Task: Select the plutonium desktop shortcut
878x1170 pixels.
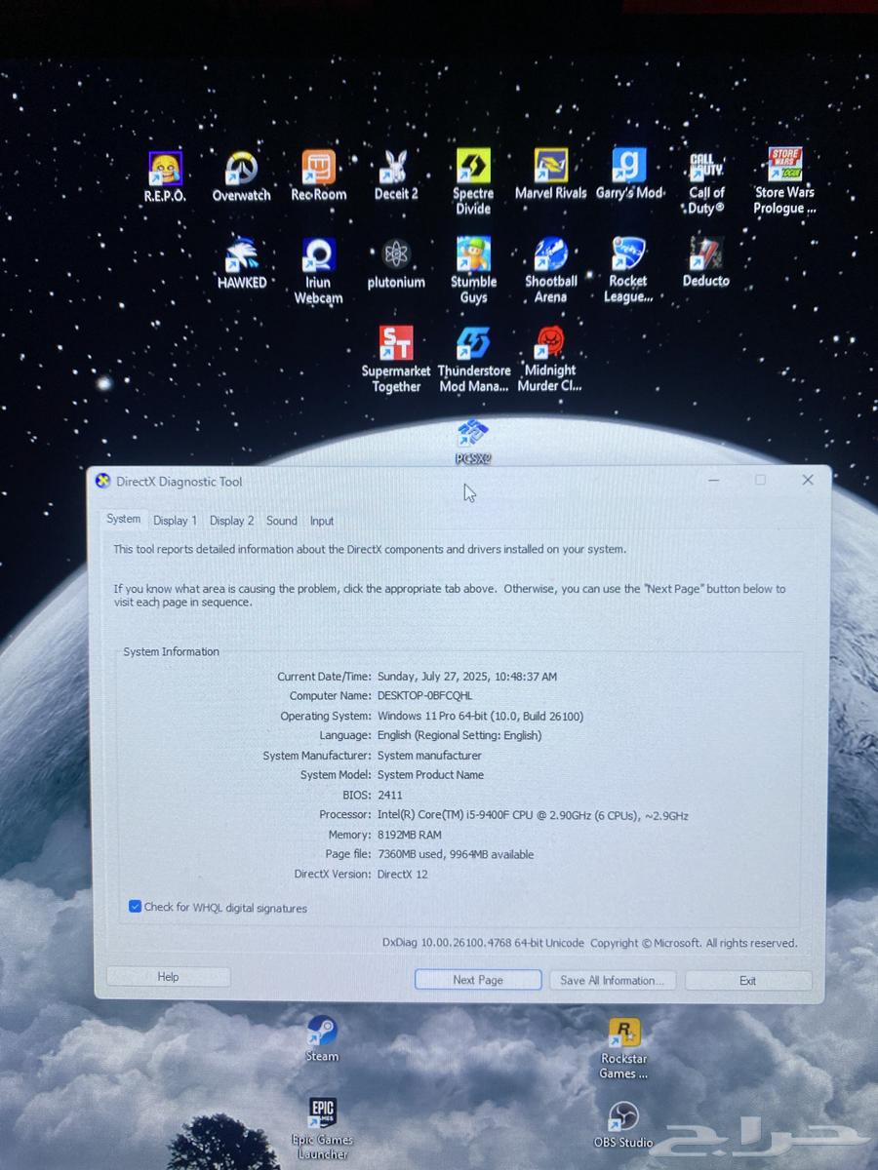Action: (396, 264)
